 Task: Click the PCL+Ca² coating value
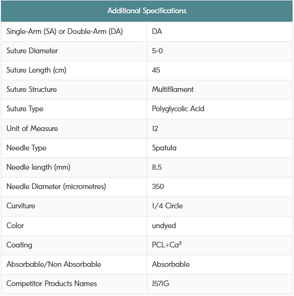167,245
